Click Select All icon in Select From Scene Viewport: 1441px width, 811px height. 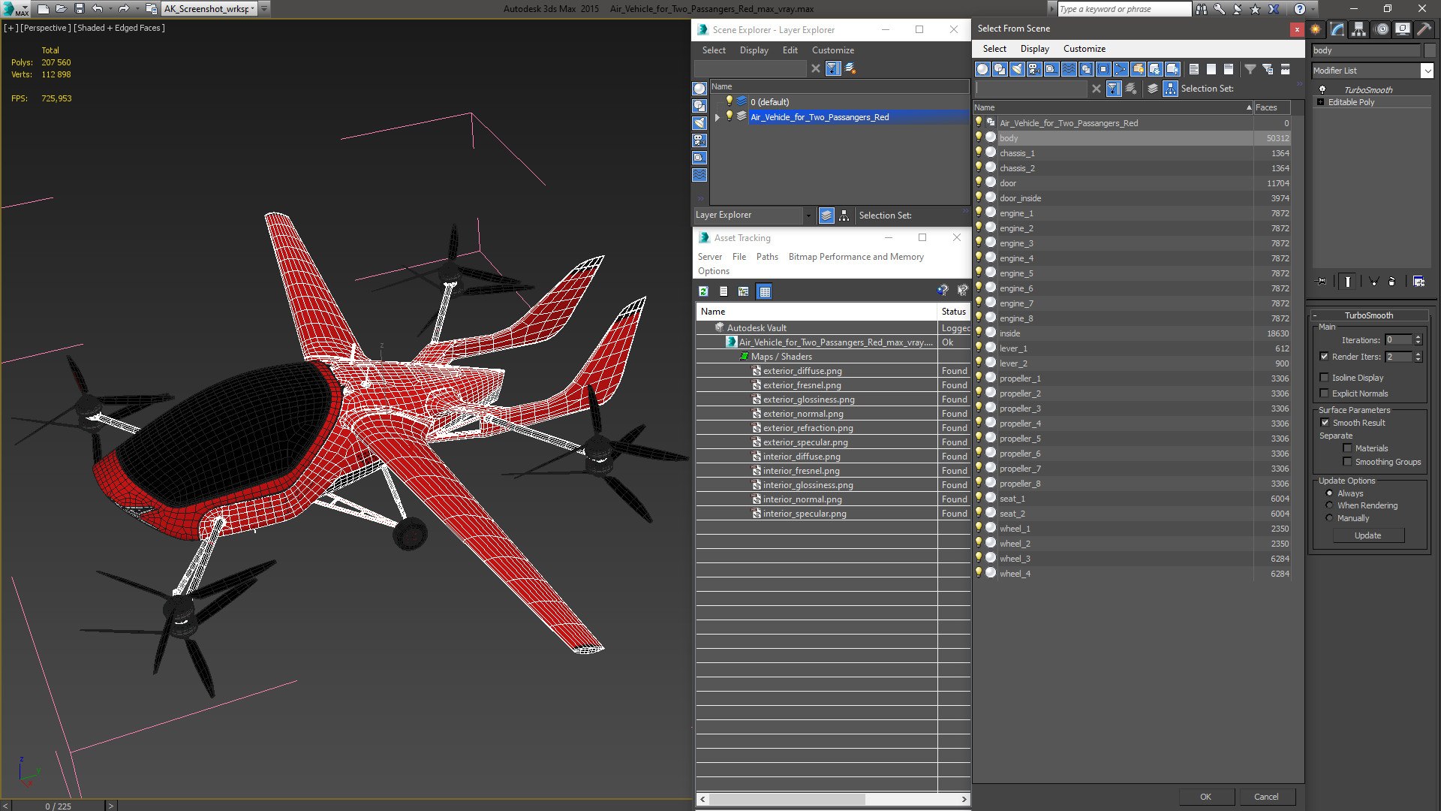1194,69
